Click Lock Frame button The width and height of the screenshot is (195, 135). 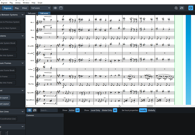point(8,76)
